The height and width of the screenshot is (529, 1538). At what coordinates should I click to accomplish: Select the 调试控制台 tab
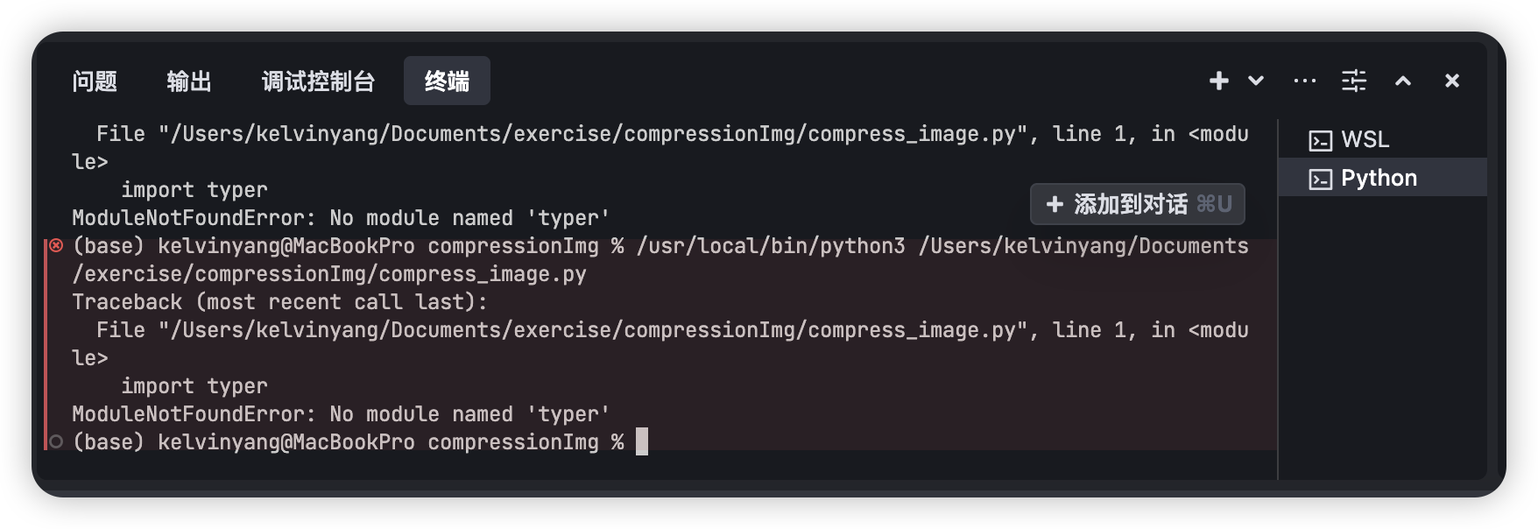click(x=318, y=81)
